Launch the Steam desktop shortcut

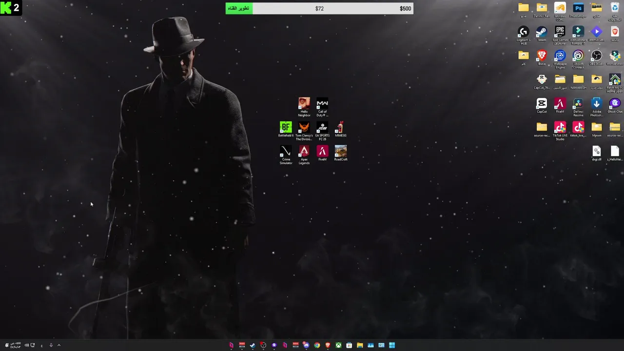coord(542,34)
